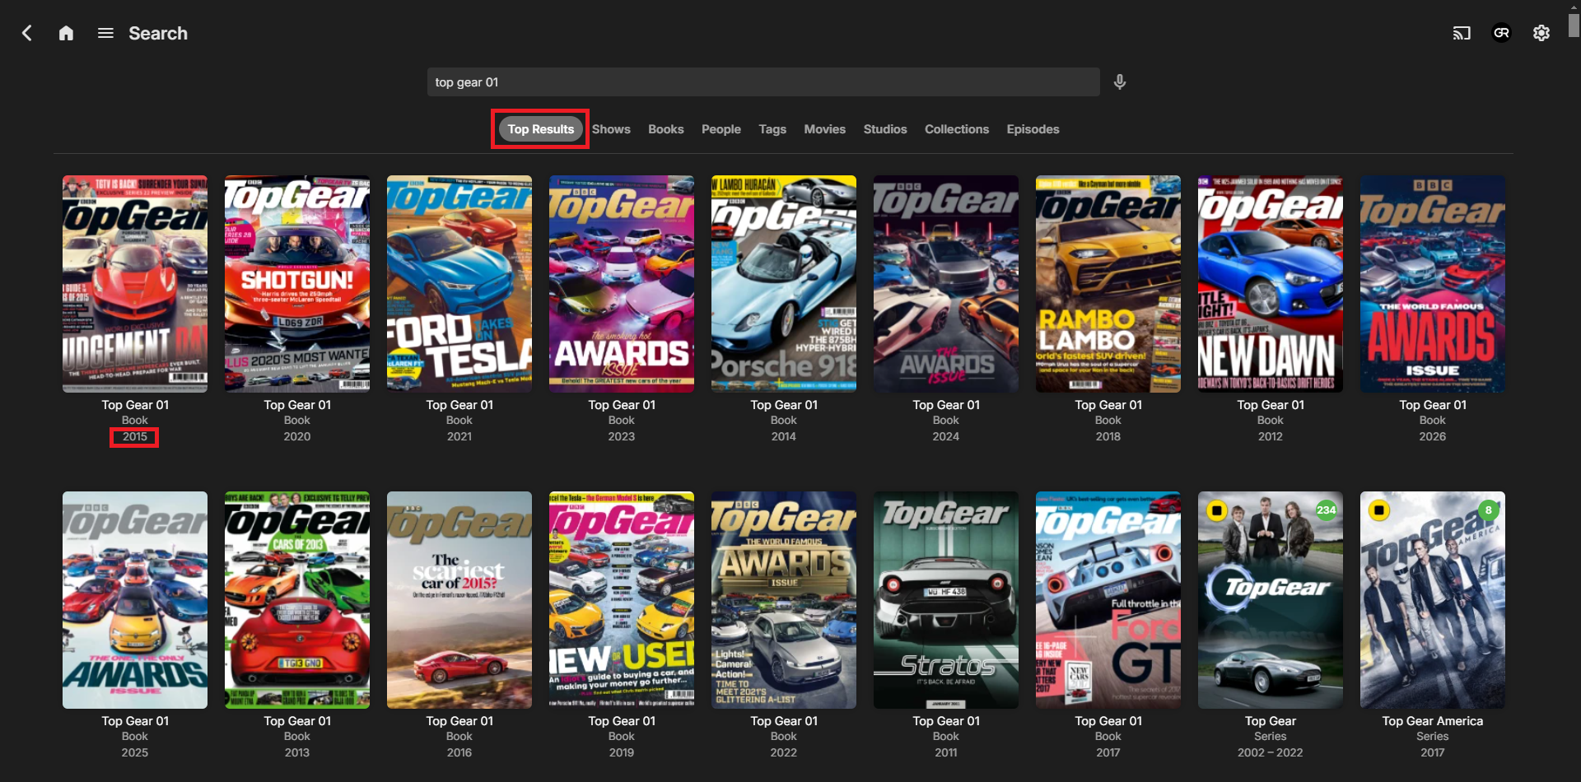
Task: Open the Rambo Lambo 2018 cover
Action: pyautogui.click(x=1108, y=284)
